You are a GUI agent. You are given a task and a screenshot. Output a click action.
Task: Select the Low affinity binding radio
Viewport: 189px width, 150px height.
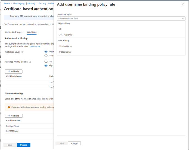coord(46,61)
